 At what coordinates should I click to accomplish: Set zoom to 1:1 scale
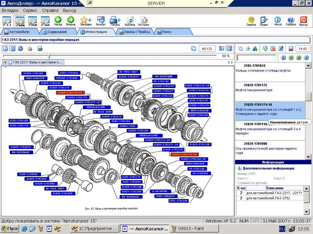pyautogui.click(x=7, y=21)
